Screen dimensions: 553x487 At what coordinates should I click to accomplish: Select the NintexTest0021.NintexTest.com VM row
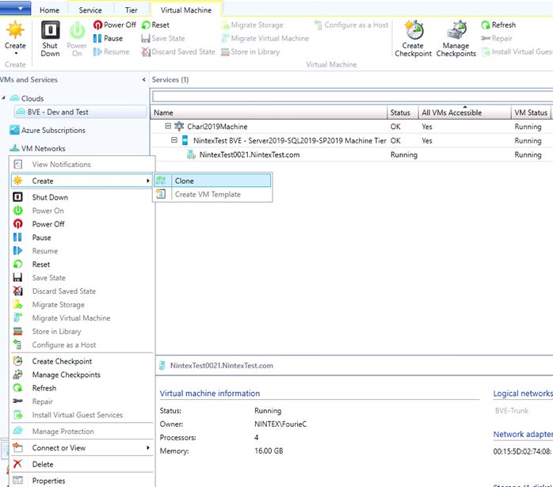pyautogui.click(x=352, y=154)
